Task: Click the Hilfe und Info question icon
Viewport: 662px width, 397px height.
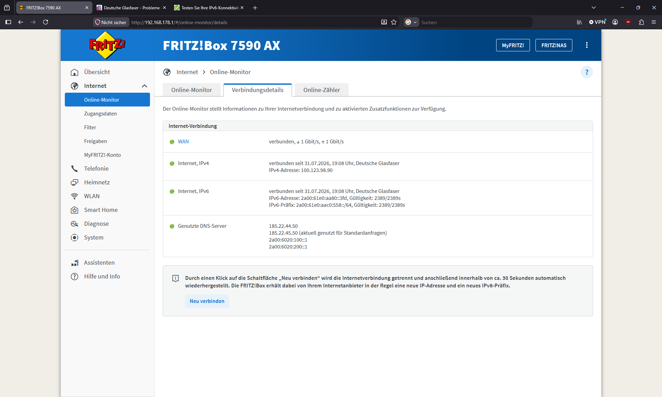Action: pos(74,276)
